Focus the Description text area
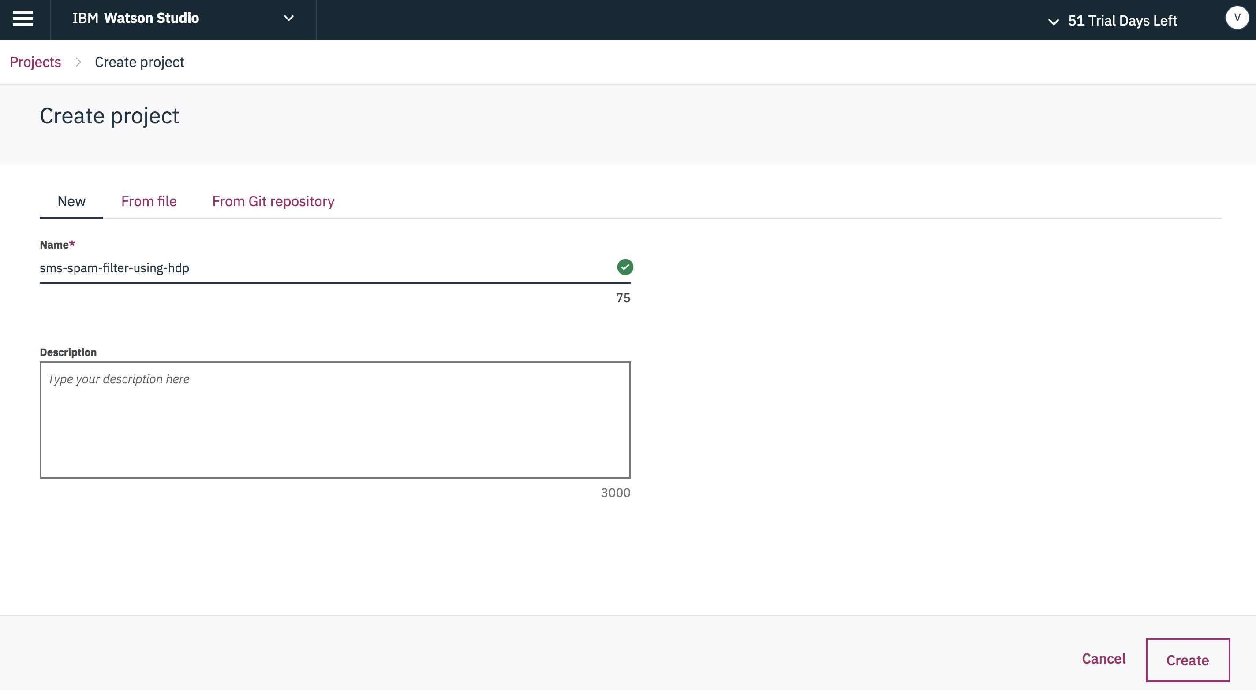This screenshot has height=690, width=1256. coord(334,419)
